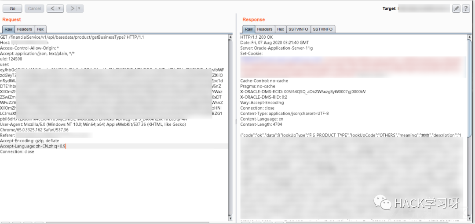Screen dimensions: 475x224
Task: Click the 'X-ORACLE-DMS-RID: 0:2' line
Action: [263, 97]
